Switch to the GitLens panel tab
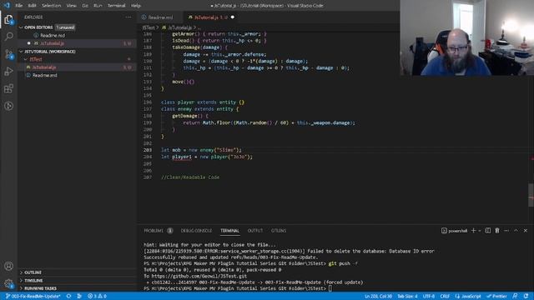The height and width of the screenshot is (300, 534). (x=279, y=231)
